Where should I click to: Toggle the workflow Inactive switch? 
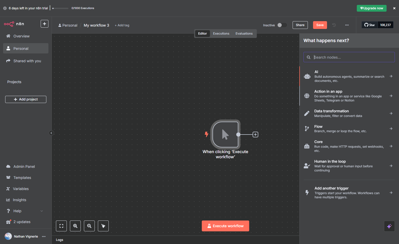coord(282,25)
